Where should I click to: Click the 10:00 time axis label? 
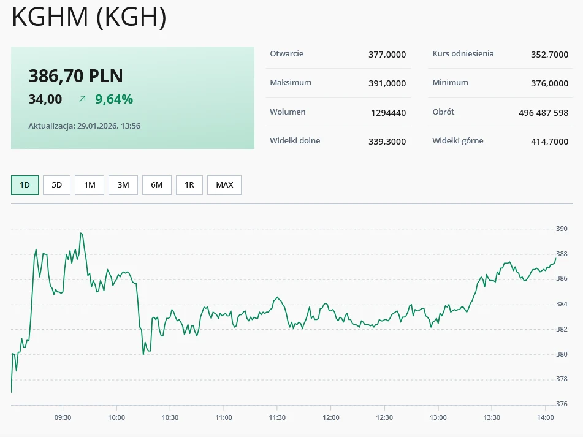116,417
